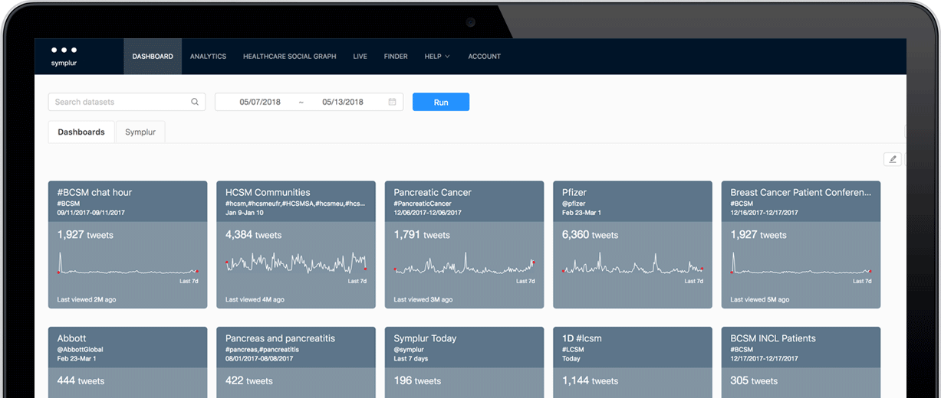Expand the HELP dropdown menu
Viewport: 941px width, 398px height.
point(437,57)
